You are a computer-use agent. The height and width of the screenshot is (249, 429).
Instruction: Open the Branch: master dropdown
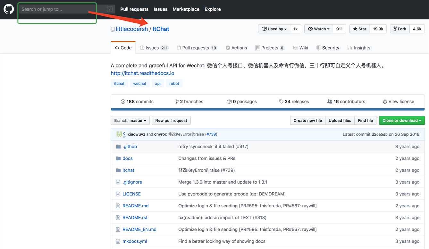click(130, 120)
